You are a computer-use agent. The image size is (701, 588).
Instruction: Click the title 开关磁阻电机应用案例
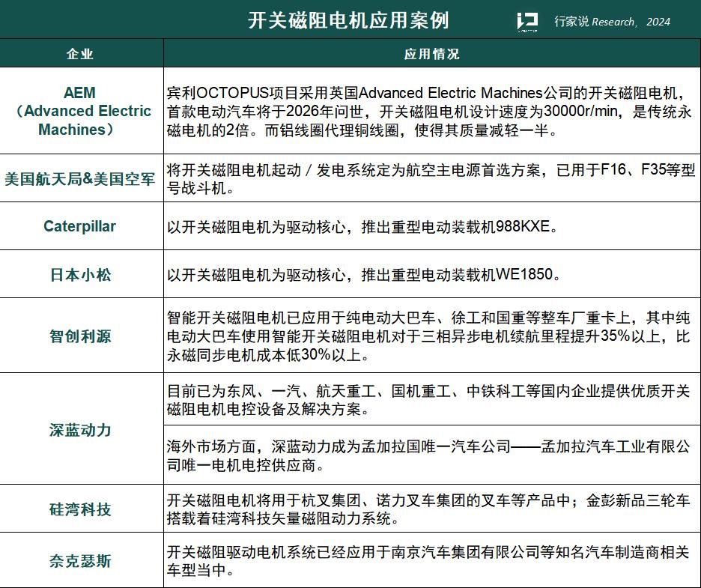[348, 20]
